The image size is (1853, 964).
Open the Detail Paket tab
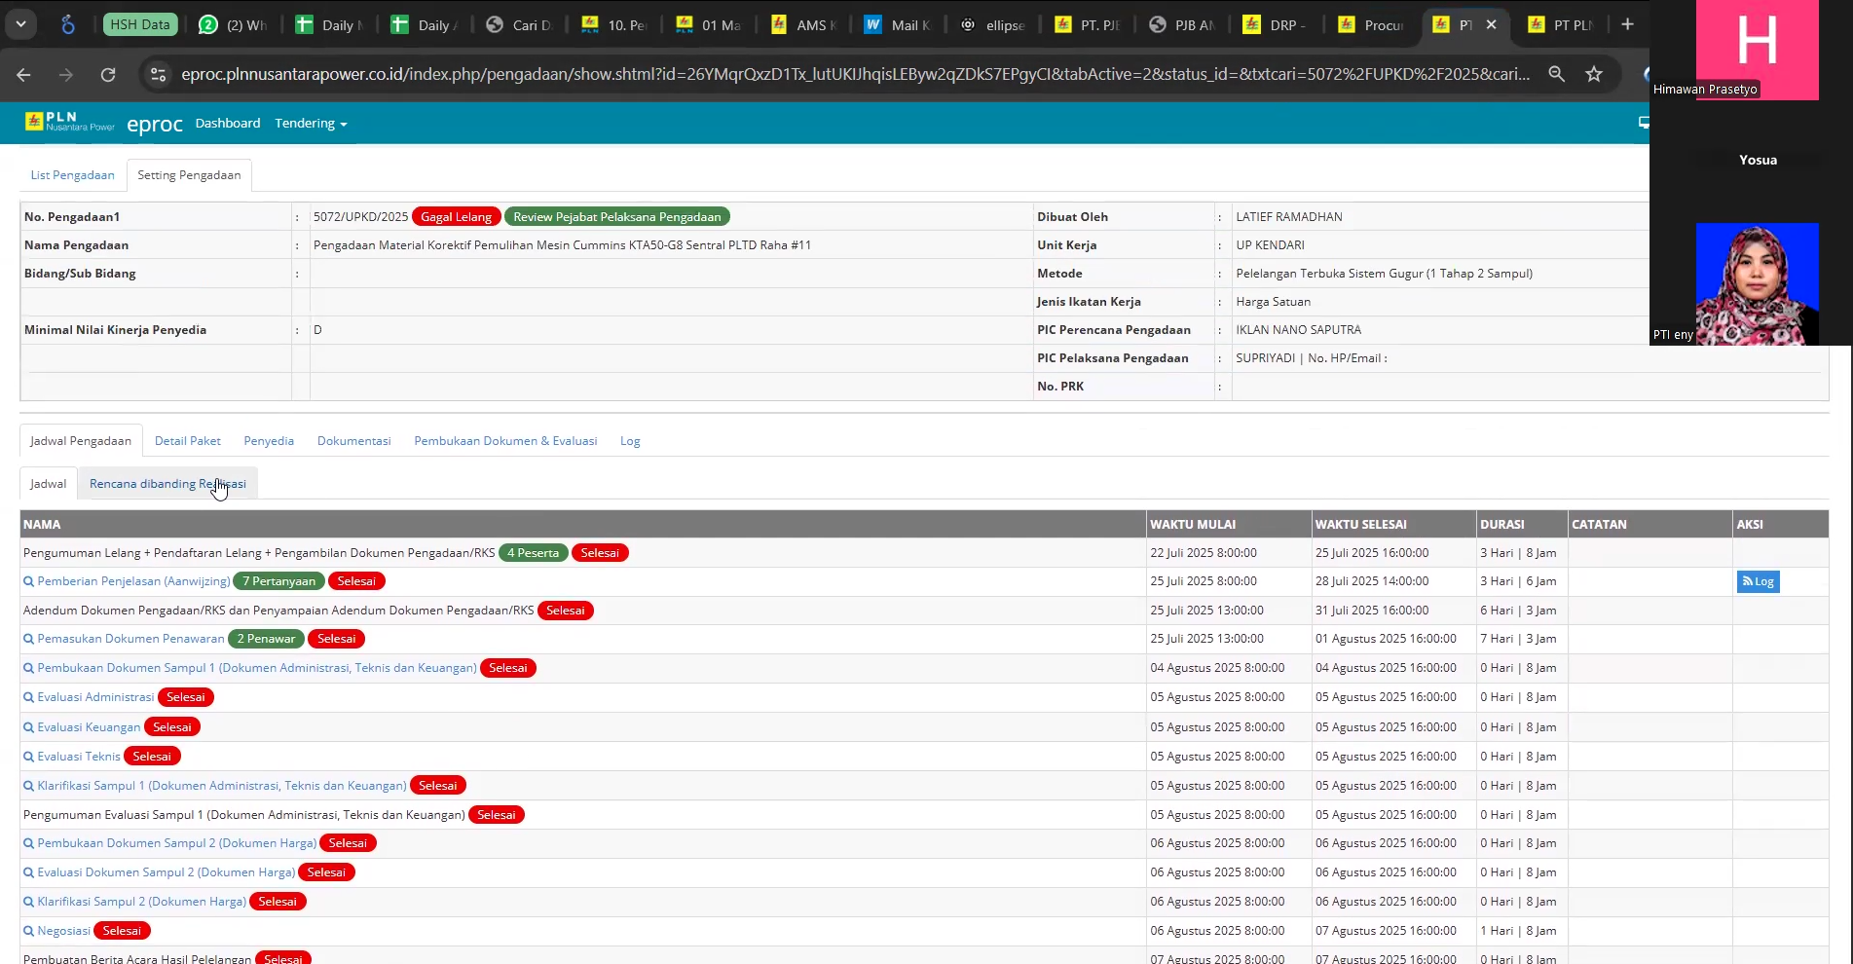pyautogui.click(x=187, y=441)
